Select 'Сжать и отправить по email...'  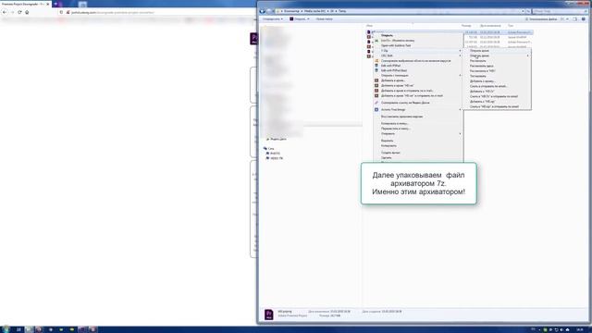point(488,86)
